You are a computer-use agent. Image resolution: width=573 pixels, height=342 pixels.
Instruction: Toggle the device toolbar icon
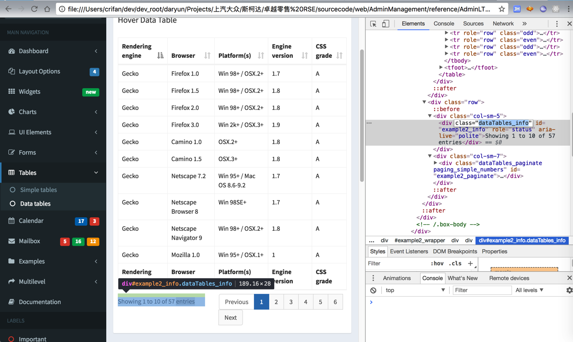pyautogui.click(x=386, y=24)
